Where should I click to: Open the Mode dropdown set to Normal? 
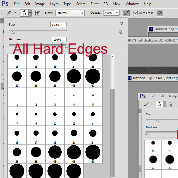click(70, 13)
